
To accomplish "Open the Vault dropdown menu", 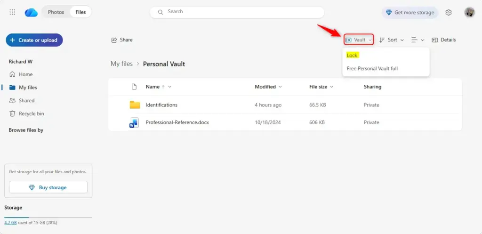I will [359, 40].
